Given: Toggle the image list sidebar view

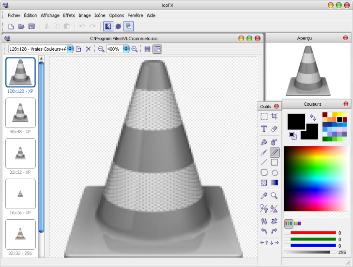Looking at the screenshot, I should [157, 49].
